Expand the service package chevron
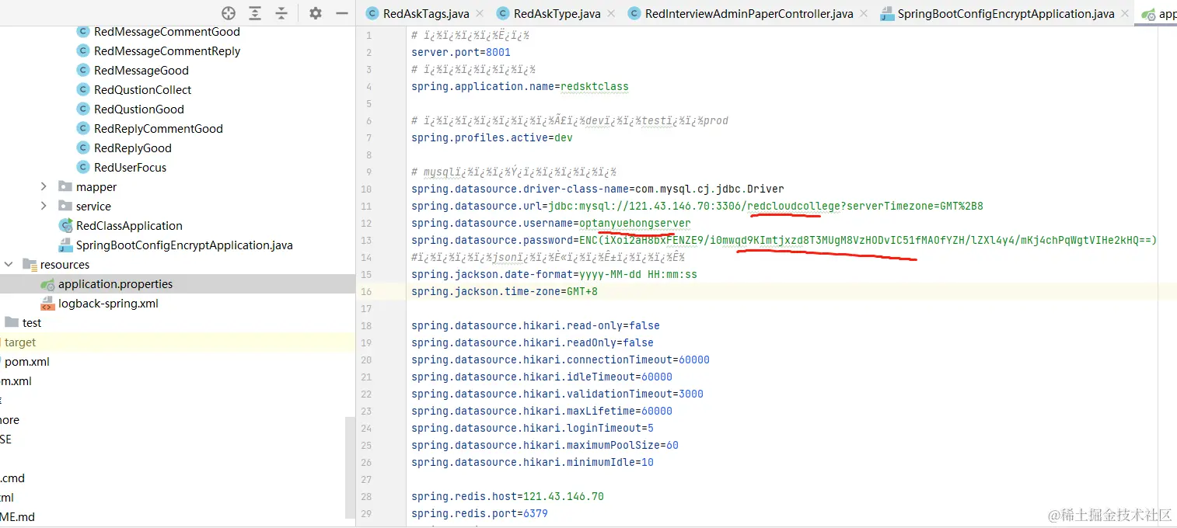The height and width of the screenshot is (528, 1177). click(x=44, y=207)
